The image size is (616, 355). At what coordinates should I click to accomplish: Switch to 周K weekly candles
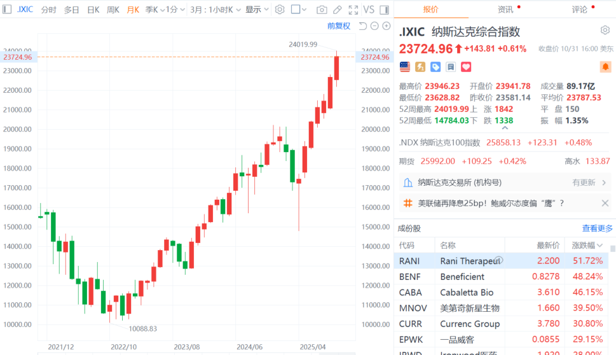click(x=113, y=10)
